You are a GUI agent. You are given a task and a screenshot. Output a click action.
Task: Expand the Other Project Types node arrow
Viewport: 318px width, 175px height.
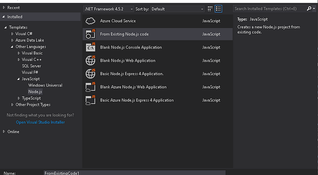(x=12, y=105)
